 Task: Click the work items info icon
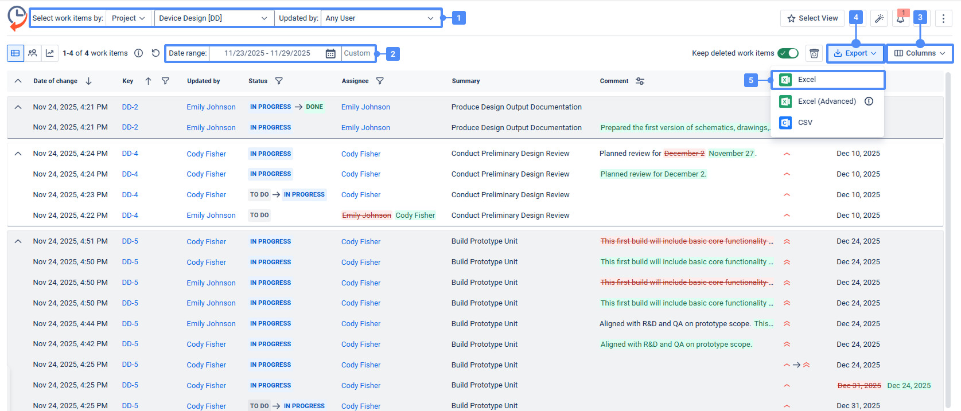pyautogui.click(x=138, y=53)
